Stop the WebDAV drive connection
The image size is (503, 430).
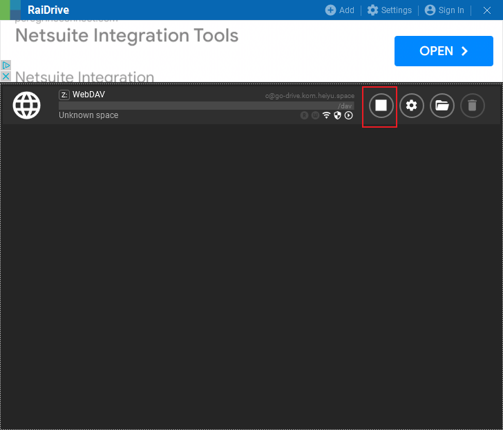point(381,106)
